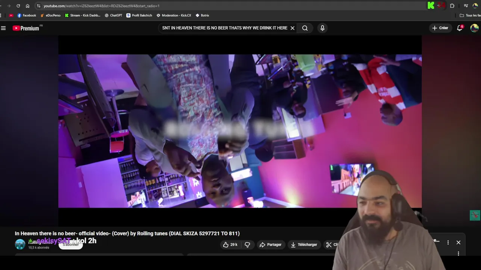Open the ChatGPT bookmark

(x=113, y=15)
